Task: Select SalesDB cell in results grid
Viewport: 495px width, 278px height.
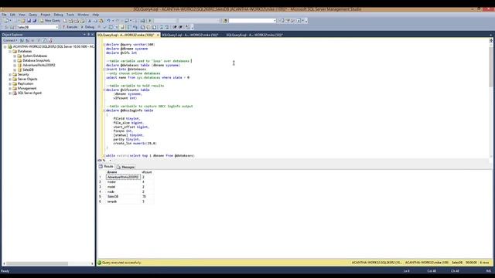Action: point(123,196)
